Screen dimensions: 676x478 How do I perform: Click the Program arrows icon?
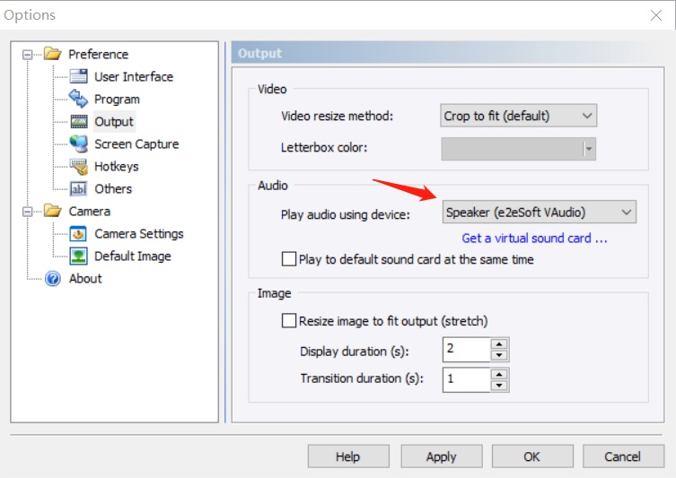79,100
